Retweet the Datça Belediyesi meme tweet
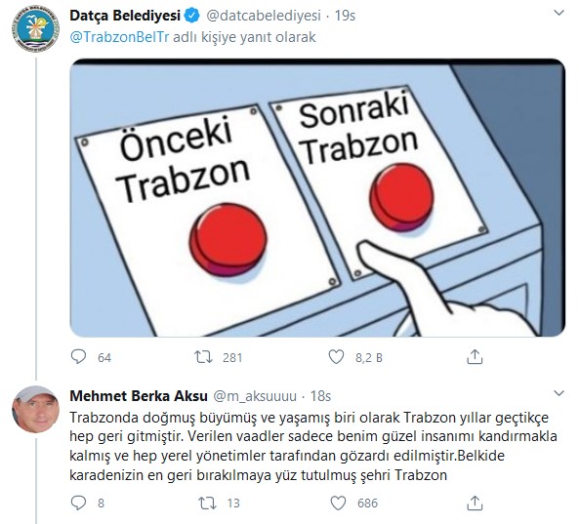Screen dimensions: 580x524 coord(203,357)
